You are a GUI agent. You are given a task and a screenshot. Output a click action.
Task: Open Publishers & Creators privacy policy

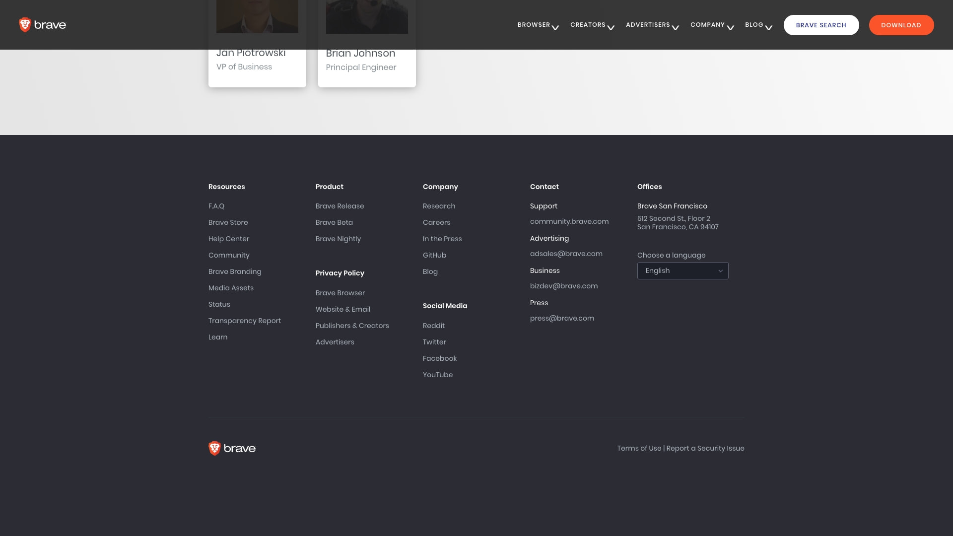pos(352,326)
